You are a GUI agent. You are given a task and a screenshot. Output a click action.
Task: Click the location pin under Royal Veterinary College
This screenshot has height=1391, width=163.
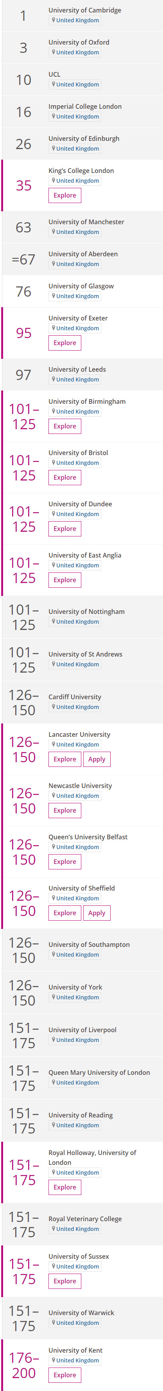coord(53,1229)
